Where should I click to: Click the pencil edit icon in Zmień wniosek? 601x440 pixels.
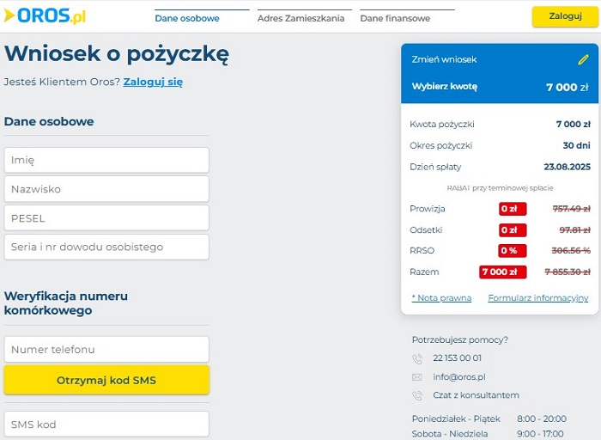[x=583, y=60]
